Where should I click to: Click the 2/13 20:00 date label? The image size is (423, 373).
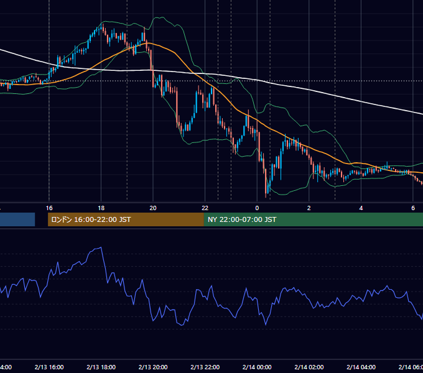(x=153, y=367)
